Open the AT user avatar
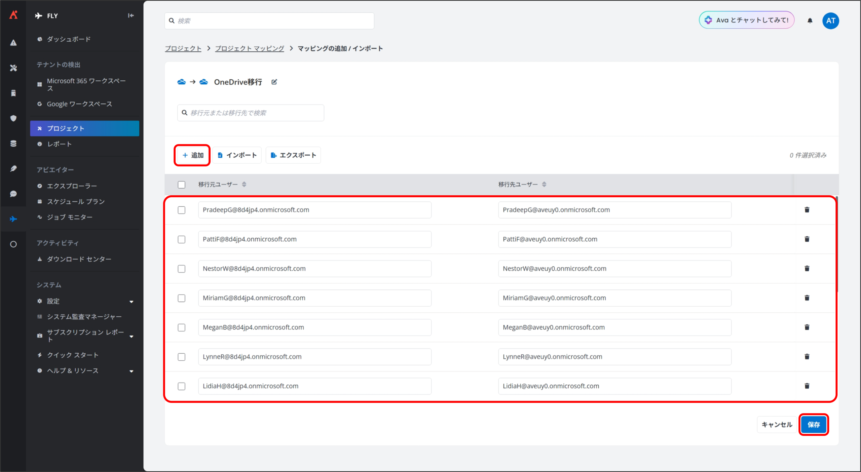 (x=830, y=21)
